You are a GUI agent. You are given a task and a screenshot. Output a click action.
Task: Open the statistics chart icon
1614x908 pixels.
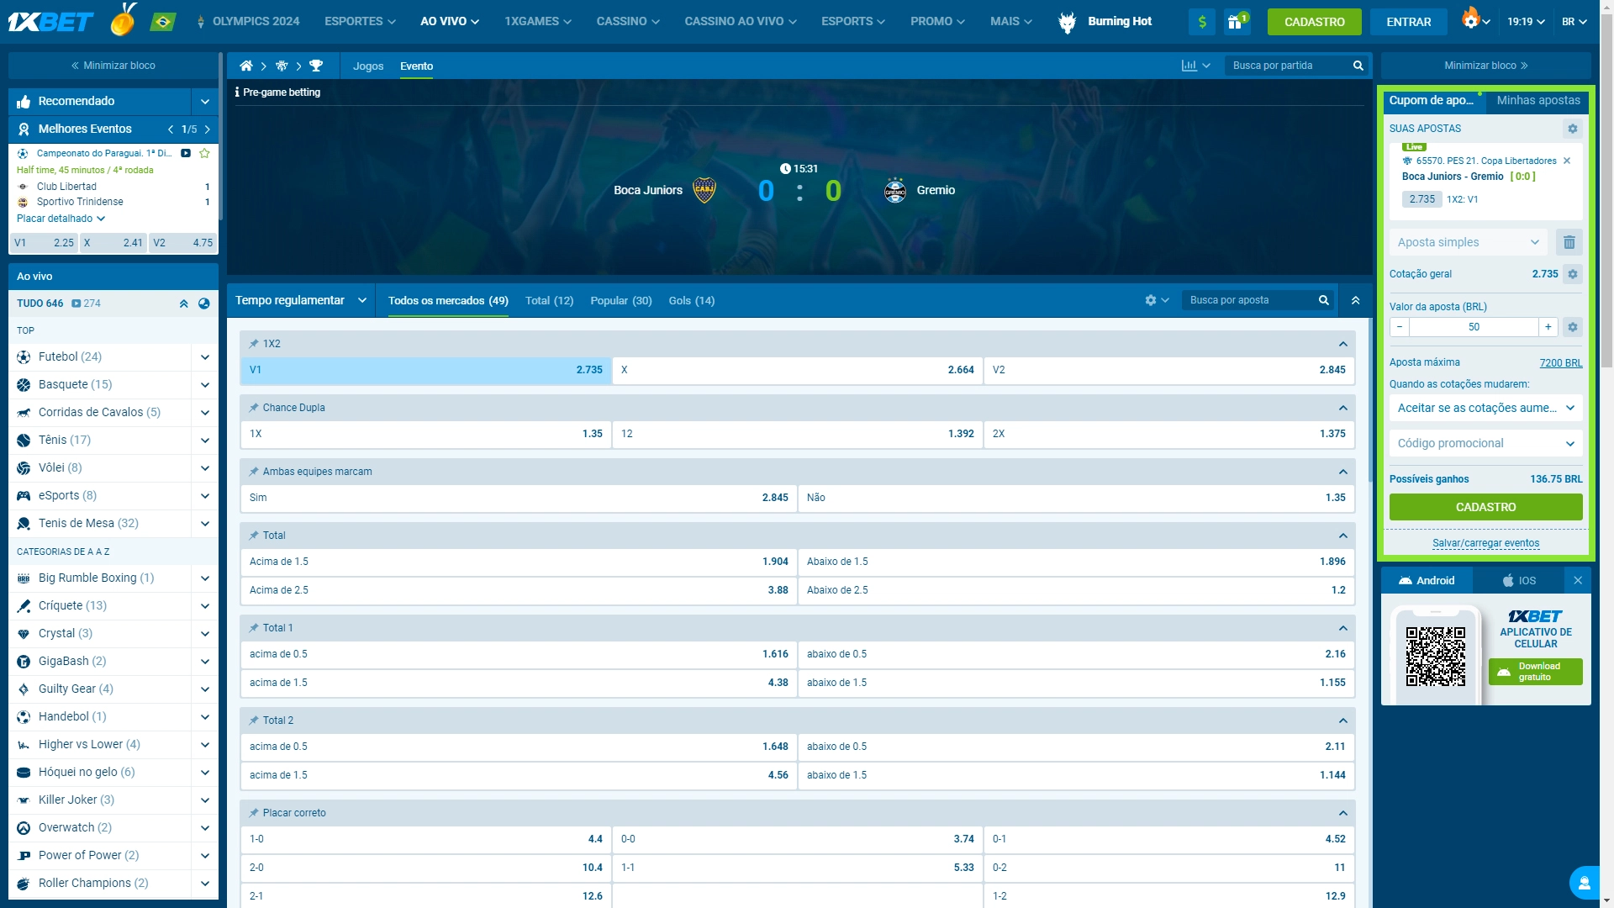1189,66
